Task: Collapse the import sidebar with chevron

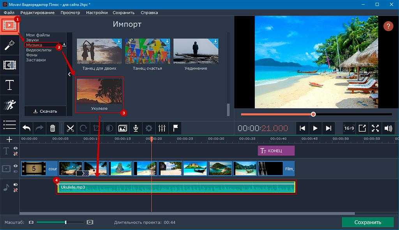Action: pyautogui.click(x=69, y=74)
